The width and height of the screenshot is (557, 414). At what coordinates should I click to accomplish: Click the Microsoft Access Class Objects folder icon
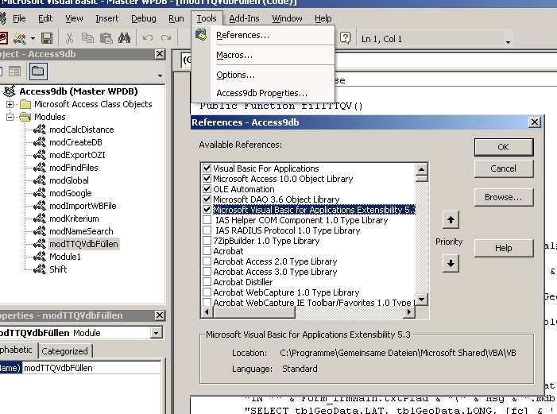click(x=25, y=104)
